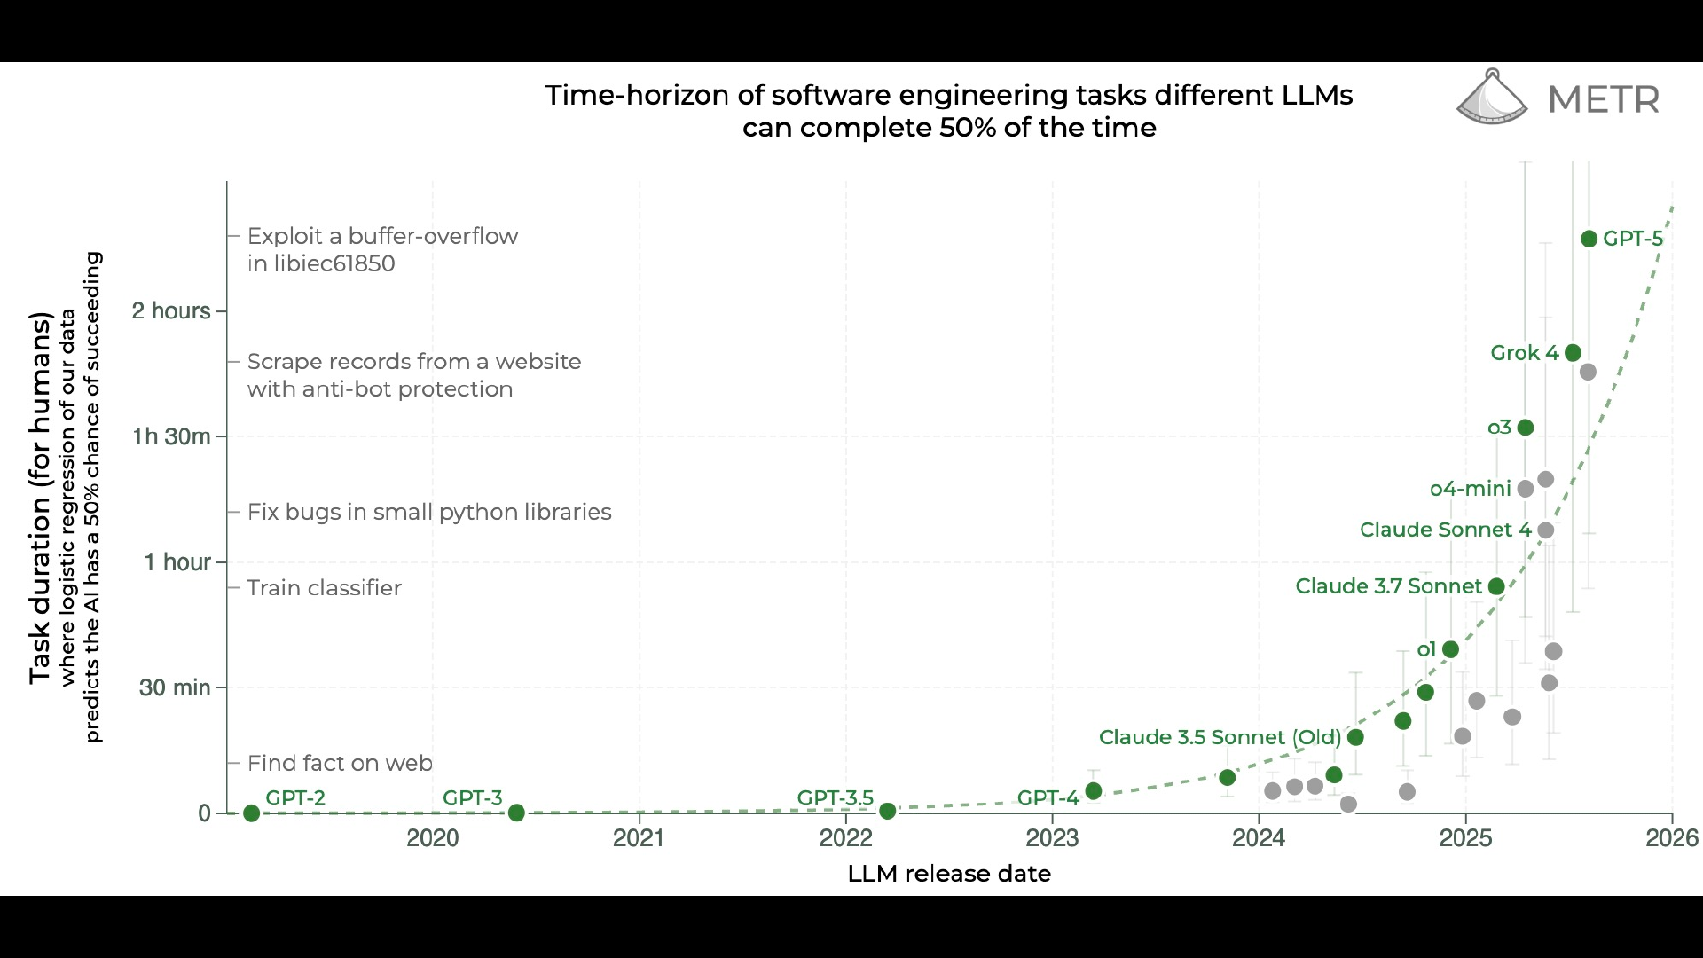The height and width of the screenshot is (958, 1703).
Task: Click the "1h 30m" y-axis tick label
Action: [171, 436]
